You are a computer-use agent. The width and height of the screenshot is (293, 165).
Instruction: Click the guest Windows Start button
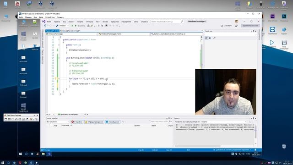point(21,154)
